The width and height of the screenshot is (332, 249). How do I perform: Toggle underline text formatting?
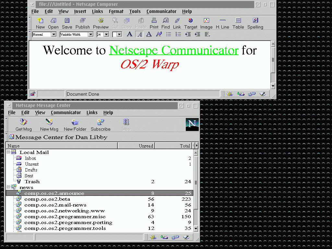pyautogui.click(x=149, y=34)
